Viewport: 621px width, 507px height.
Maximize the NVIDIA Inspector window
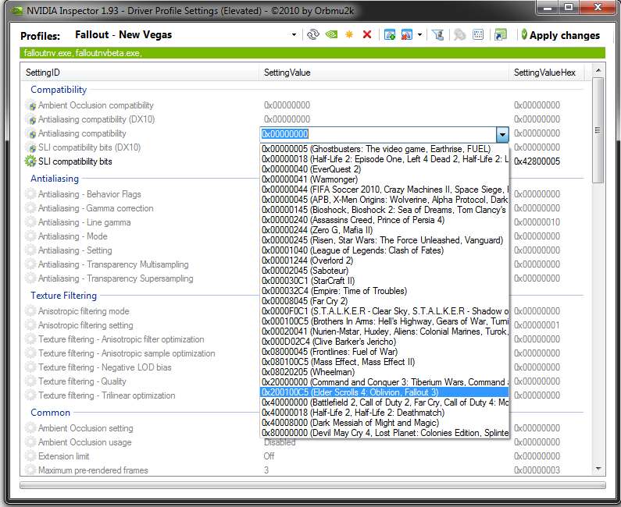569,7
